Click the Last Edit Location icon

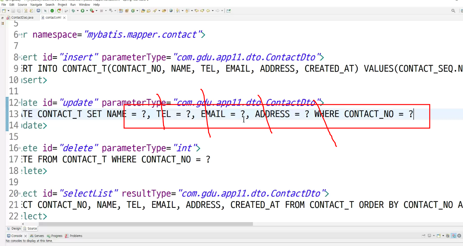point(197,11)
